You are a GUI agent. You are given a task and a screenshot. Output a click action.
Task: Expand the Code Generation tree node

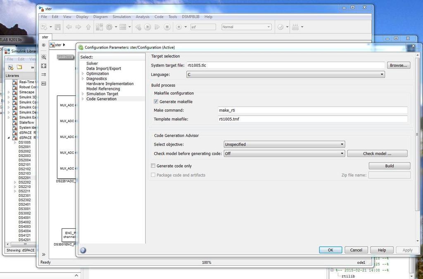83,99
